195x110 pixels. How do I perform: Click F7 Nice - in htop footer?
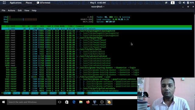(61, 93)
